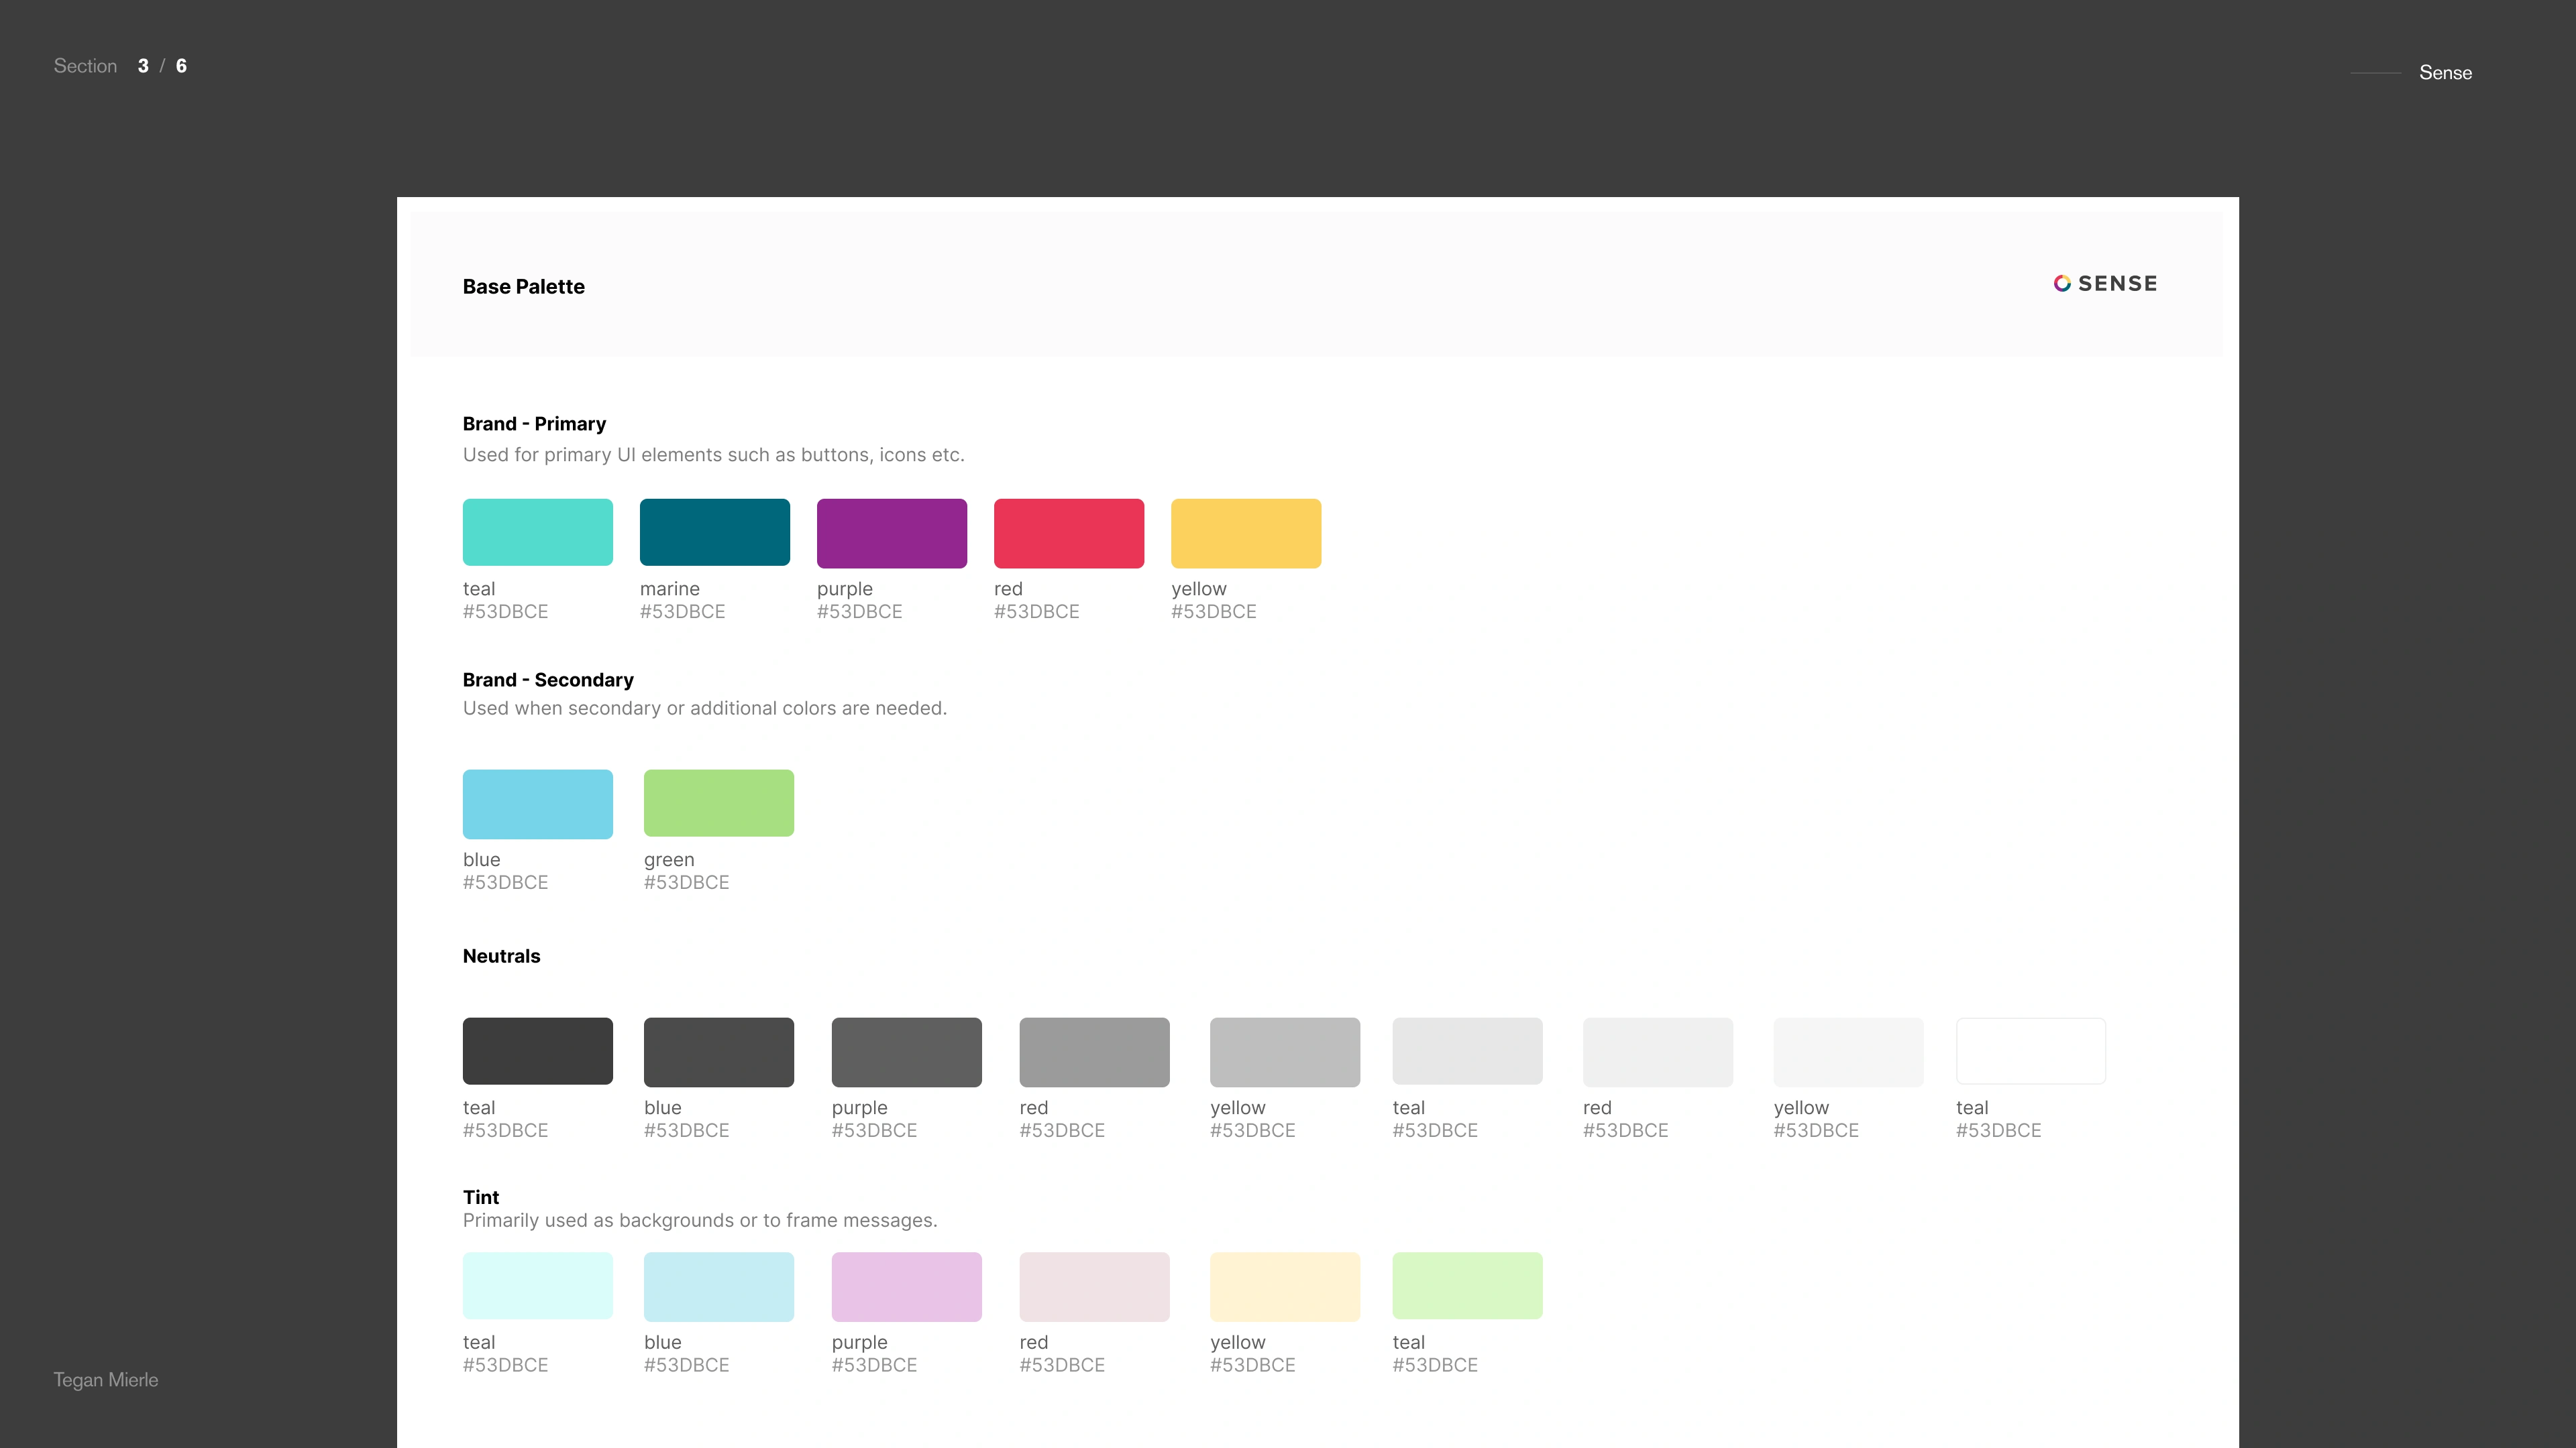The width and height of the screenshot is (2576, 1448).
Task: Select the Neutrals swatch labeled purple
Action: coord(906,1052)
